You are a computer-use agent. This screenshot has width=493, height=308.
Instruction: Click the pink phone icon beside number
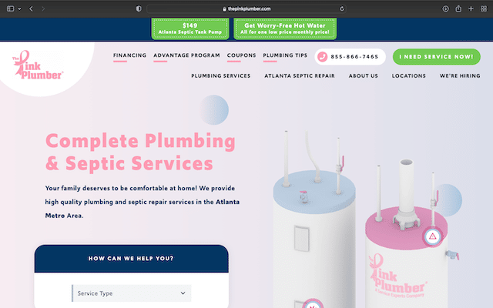(322, 57)
